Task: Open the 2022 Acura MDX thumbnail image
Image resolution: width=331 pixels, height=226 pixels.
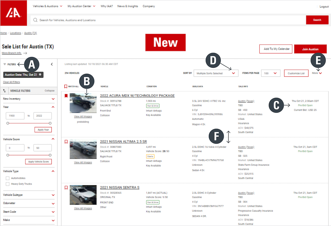Action: click(83, 103)
